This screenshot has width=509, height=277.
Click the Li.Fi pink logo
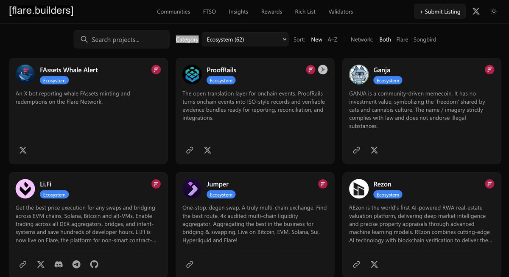point(25,189)
